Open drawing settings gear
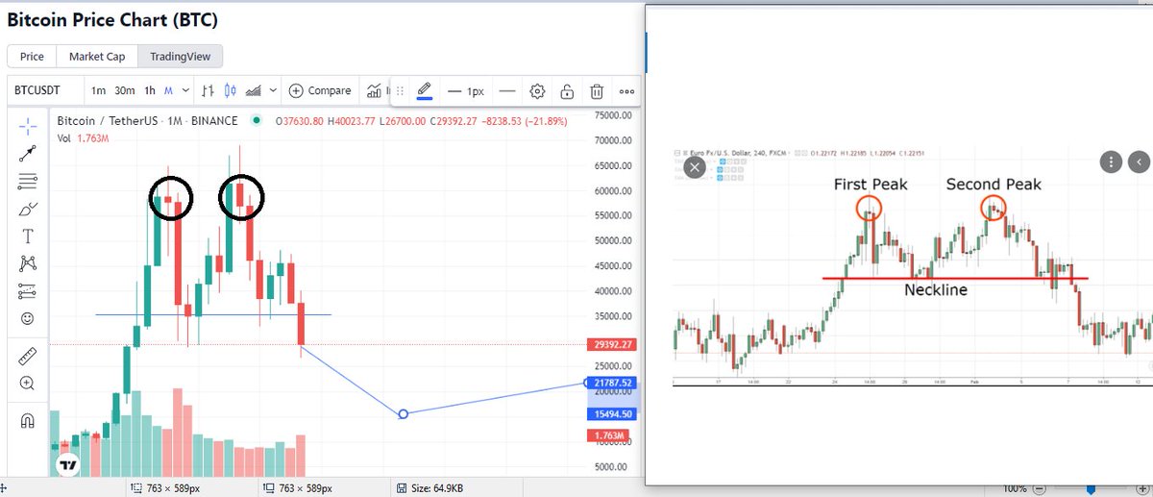The width and height of the screenshot is (1153, 497). tap(537, 91)
